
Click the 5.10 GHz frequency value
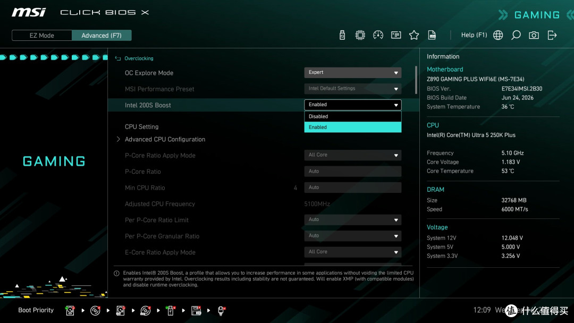tap(512, 154)
